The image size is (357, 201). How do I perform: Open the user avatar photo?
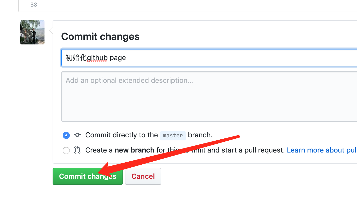pos(32,32)
